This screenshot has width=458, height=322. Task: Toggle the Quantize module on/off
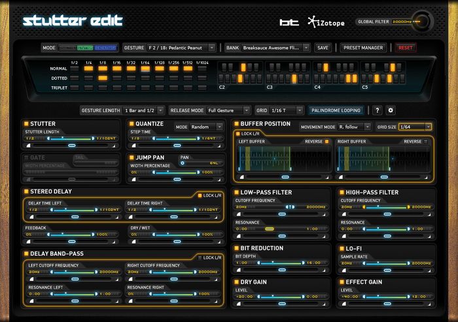click(x=132, y=123)
